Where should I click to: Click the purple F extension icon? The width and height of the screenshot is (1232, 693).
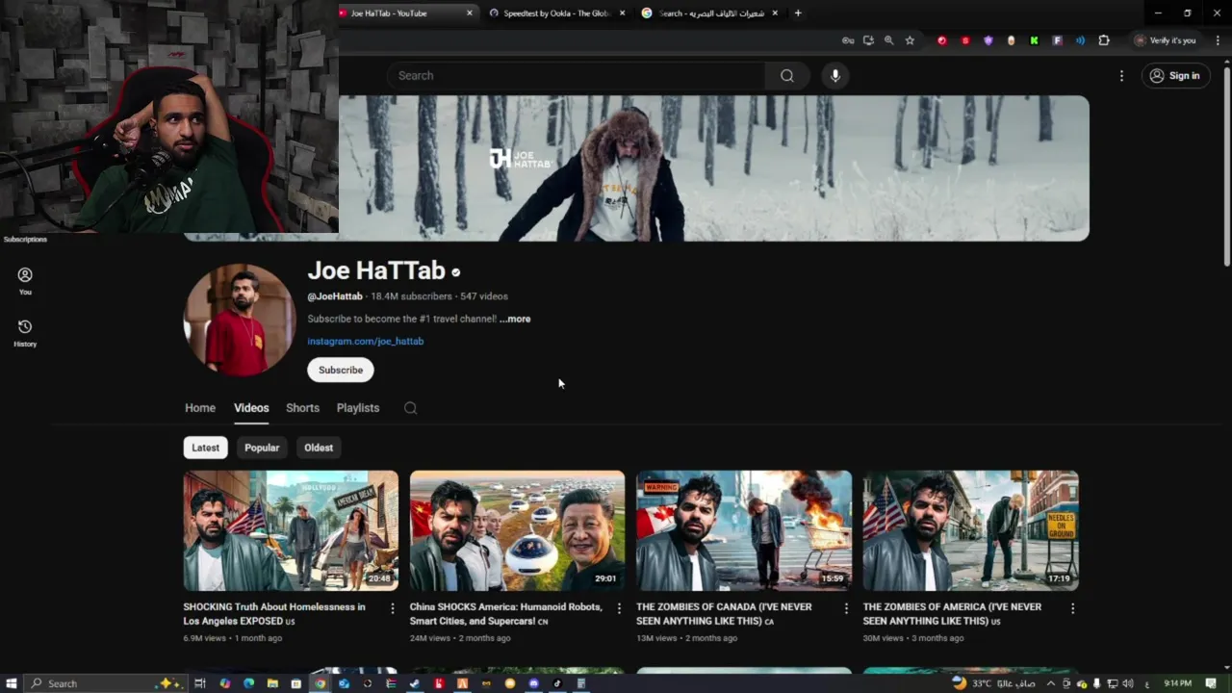coord(1057,40)
